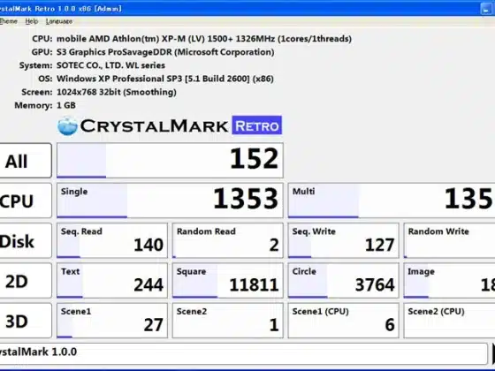Click the Seq. Read score 140

pyautogui.click(x=112, y=240)
